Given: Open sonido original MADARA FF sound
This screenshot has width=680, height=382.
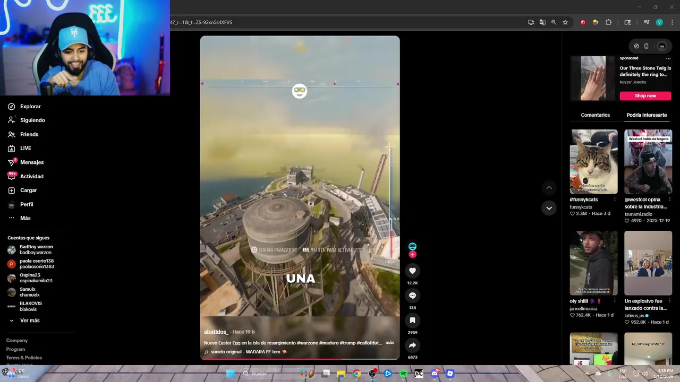Looking at the screenshot, I should (x=245, y=352).
